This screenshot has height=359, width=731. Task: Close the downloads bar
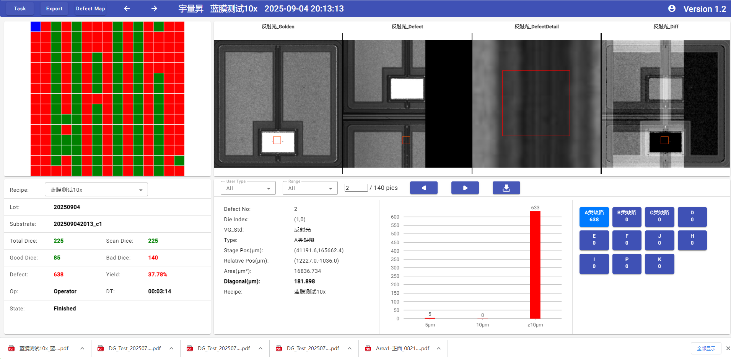(x=728, y=348)
